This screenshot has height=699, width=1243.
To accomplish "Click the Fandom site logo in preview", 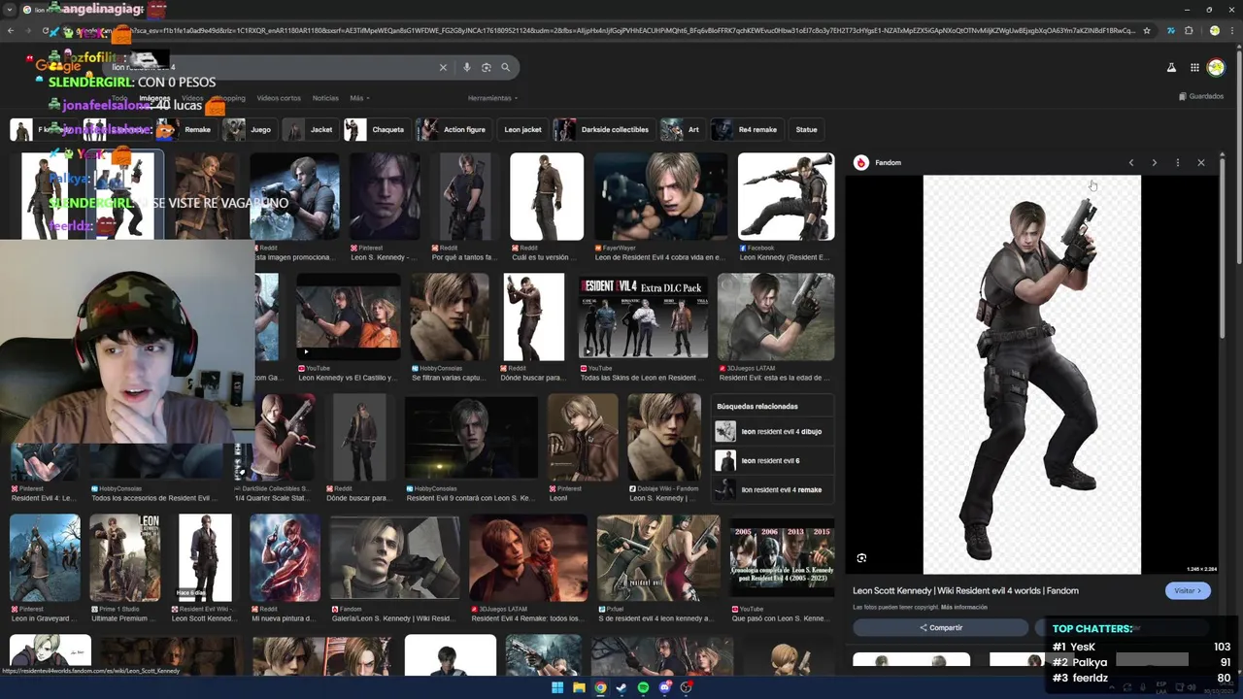I will (860, 162).
